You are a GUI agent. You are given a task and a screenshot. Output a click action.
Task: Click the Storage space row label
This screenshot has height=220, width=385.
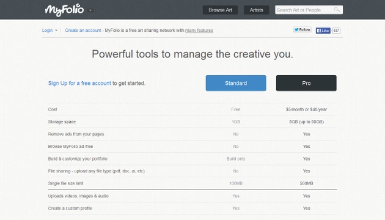tap(62, 122)
